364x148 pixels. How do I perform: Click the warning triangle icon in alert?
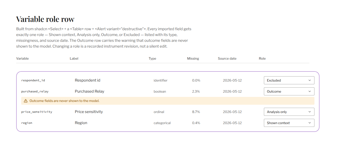coord(26,101)
